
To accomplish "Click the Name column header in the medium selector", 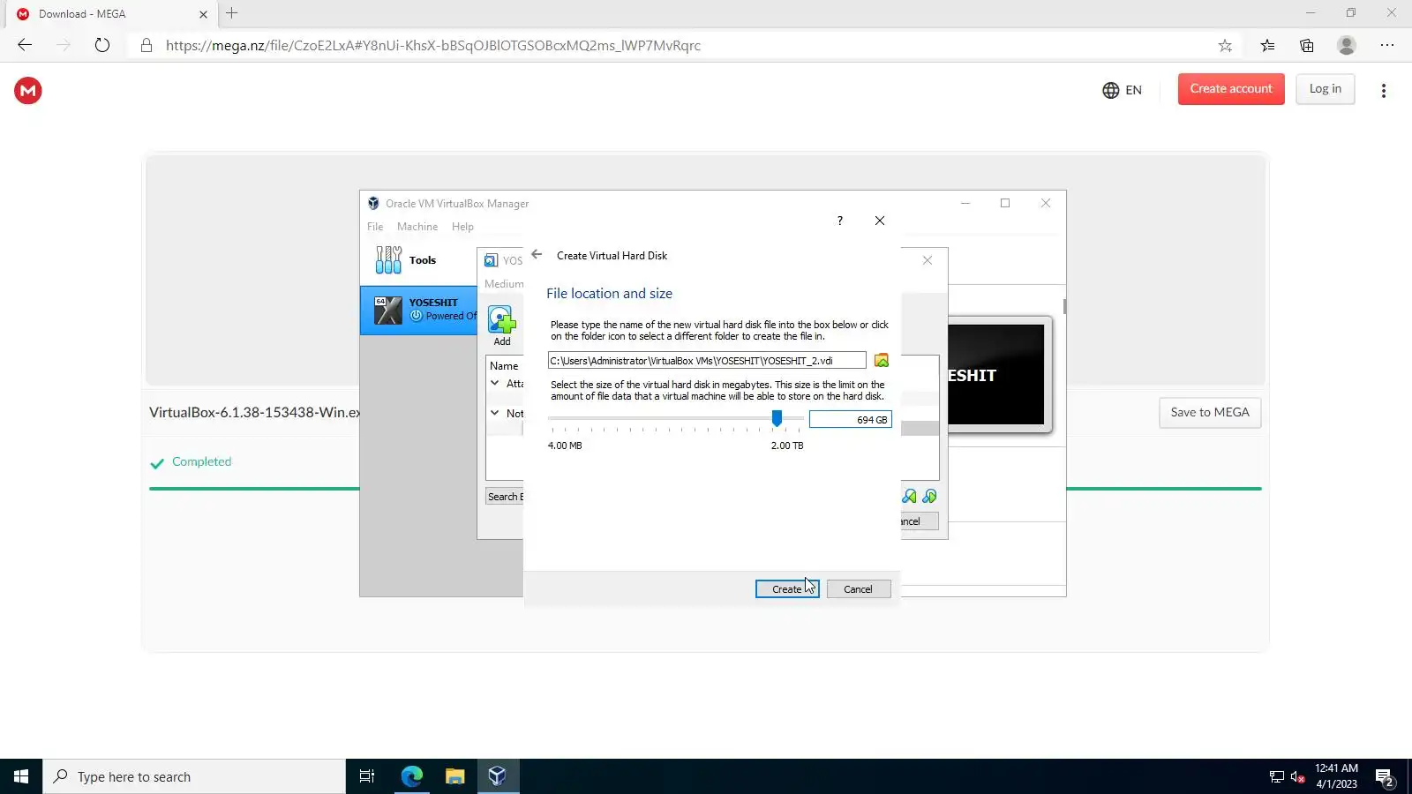I will click(504, 366).
